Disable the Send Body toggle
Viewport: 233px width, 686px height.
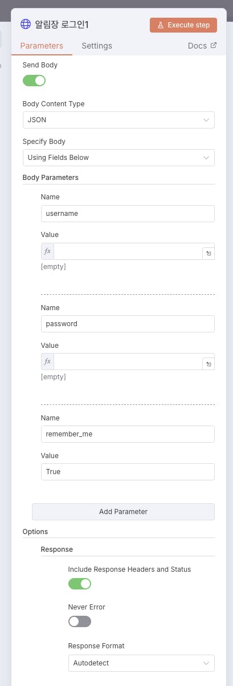coord(34,81)
